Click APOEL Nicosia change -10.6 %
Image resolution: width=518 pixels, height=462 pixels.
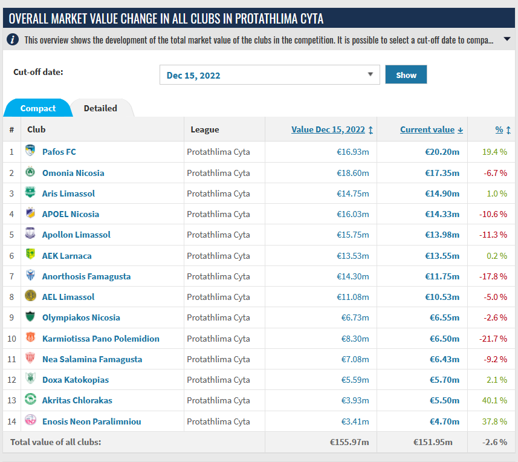[x=493, y=214]
